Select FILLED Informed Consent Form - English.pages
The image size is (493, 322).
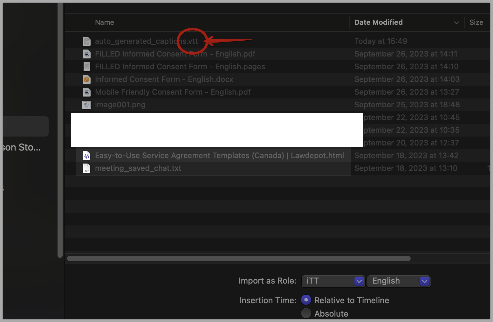[180, 67]
